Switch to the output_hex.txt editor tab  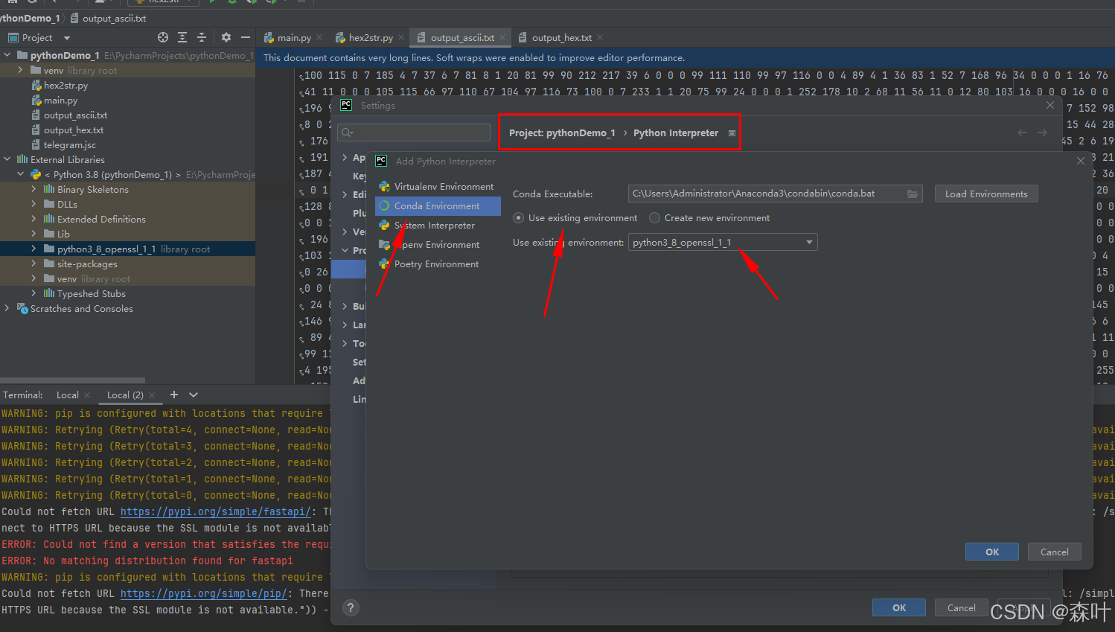click(562, 36)
